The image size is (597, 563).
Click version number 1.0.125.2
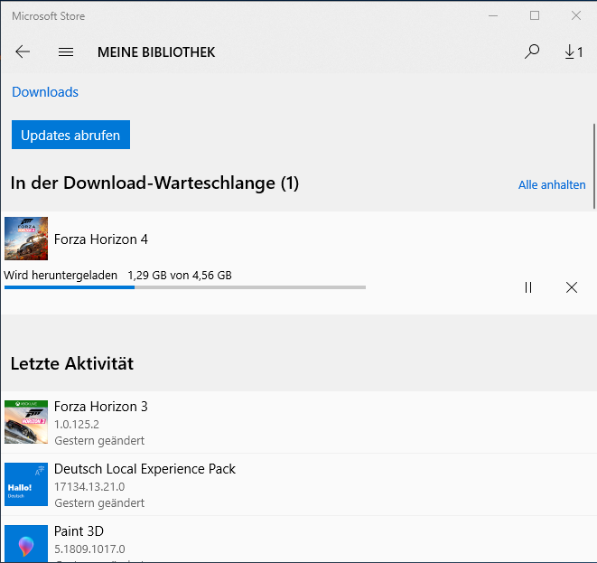click(x=77, y=424)
